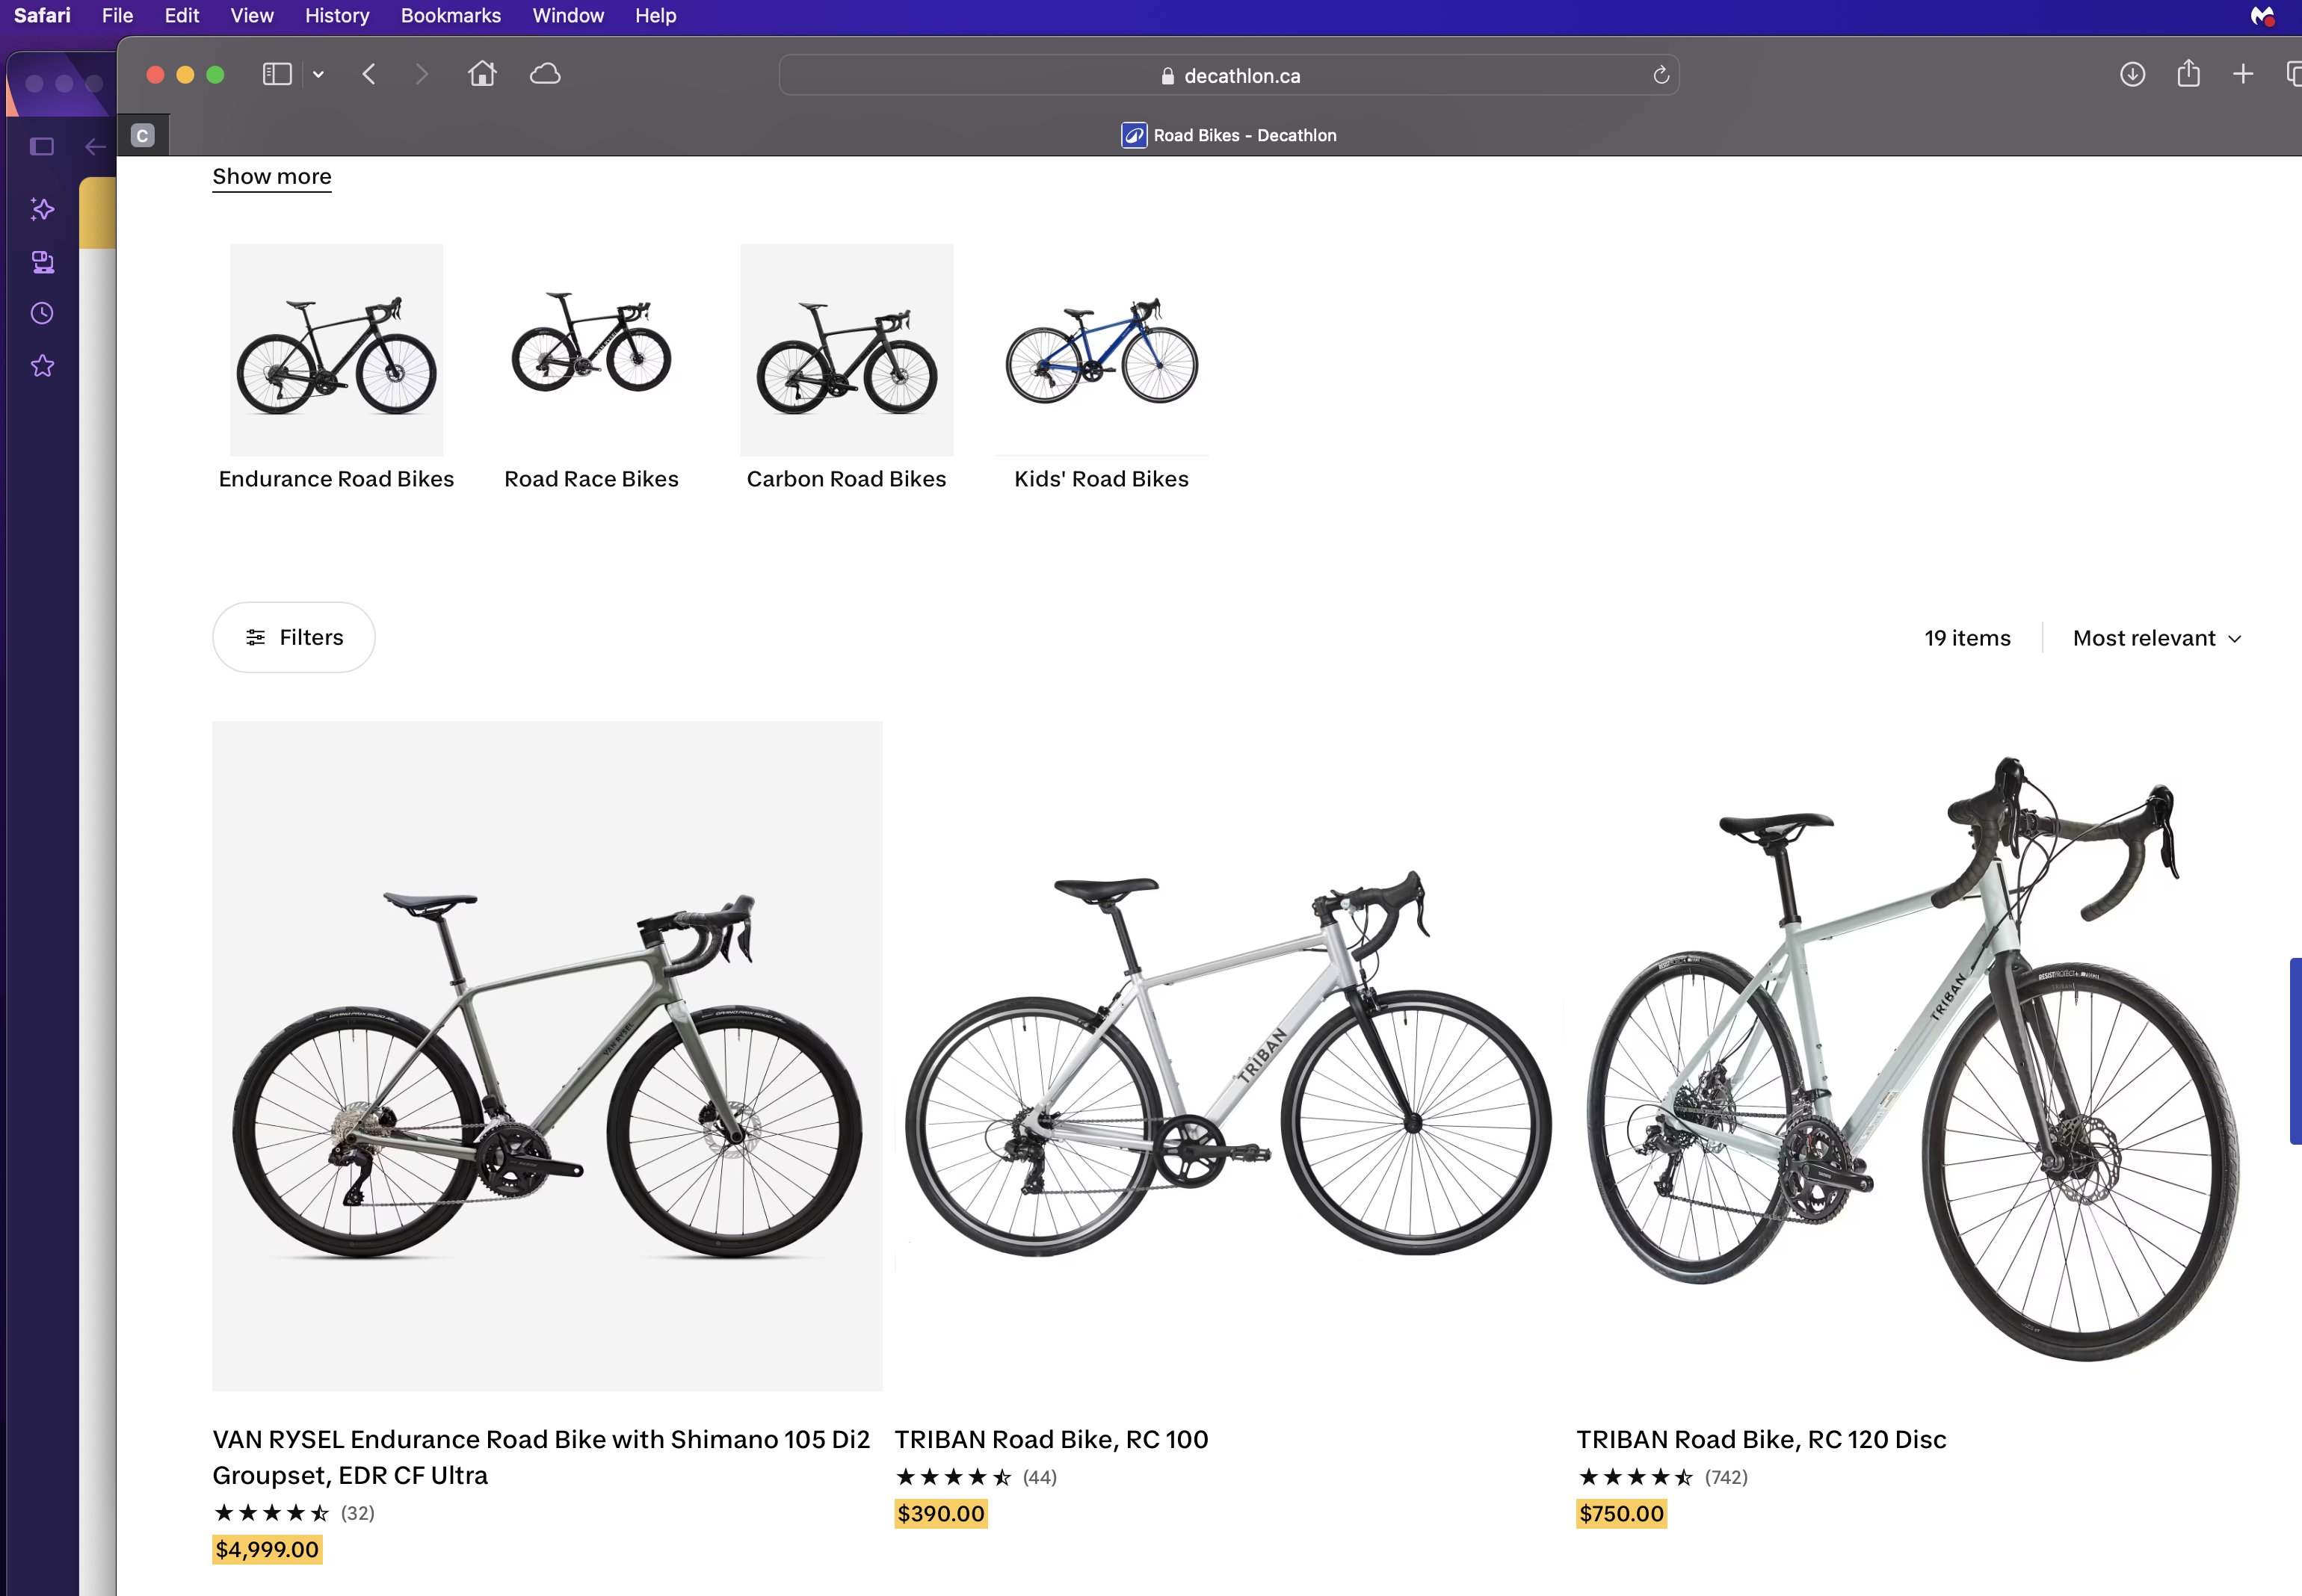Viewport: 2302px width, 1596px height.
Task: Open the history clock icon in background window
Action: (x=42, y=314)
